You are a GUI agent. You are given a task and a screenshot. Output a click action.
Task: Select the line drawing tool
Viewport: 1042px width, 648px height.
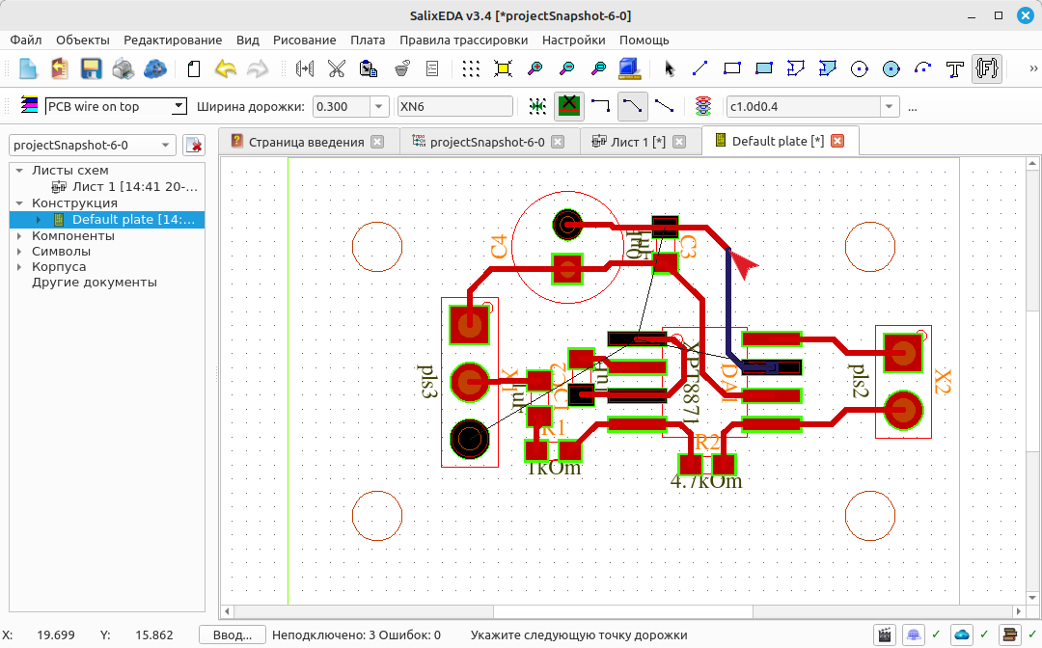point(699,68)
